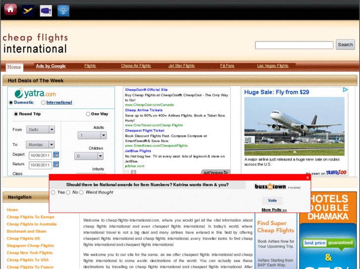Image resolution: width=360 pixels, height=269 pixels.
Task: Click the previous arrow on the ad list
Action: [127, 172]
